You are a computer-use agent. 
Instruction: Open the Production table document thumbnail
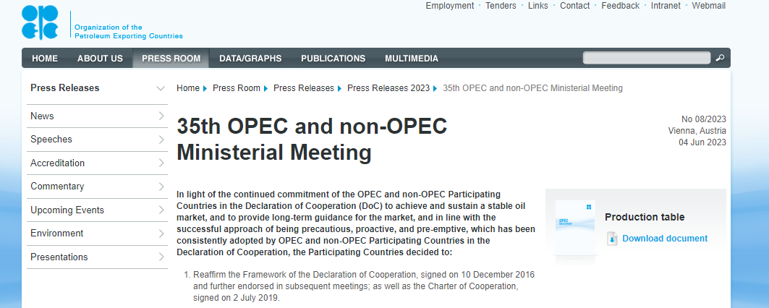pos(574,226)
